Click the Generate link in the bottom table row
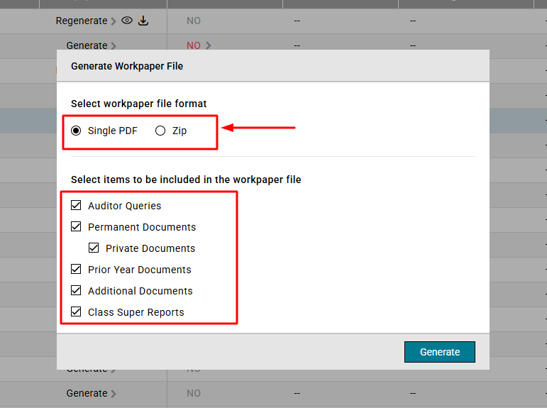547x408 pixels. click(87, 393)
